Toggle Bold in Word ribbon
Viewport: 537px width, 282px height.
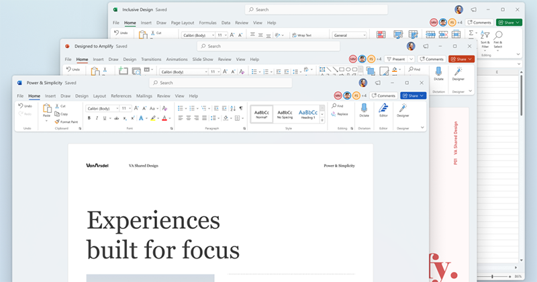point(89,118)
